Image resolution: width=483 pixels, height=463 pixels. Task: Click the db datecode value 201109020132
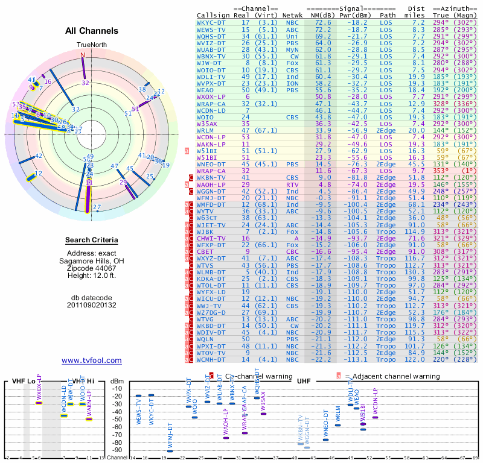[x=92, y=305]
